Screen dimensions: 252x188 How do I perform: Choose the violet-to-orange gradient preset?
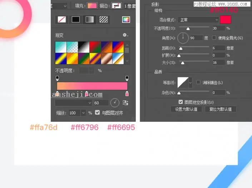[107, 47]
